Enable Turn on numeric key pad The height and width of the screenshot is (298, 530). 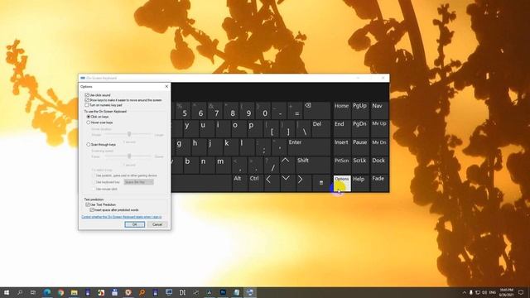tap(87, 105)
